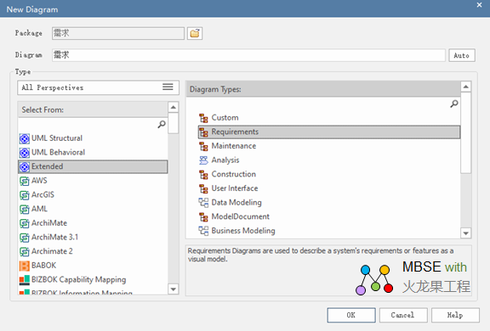Select the UML Behavioral label
Image resolution: width=490 pixels, height=331 pixels.
pyautogui.click(x=58, y=152)
